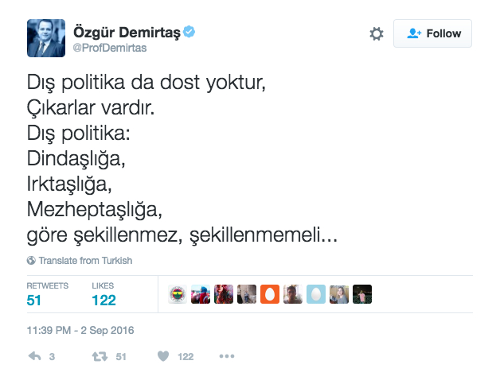The width and height of the screenshot is (500, 384).
Task: Open Özgür Demirtaş profile photo
Action: tap(46, 38)
